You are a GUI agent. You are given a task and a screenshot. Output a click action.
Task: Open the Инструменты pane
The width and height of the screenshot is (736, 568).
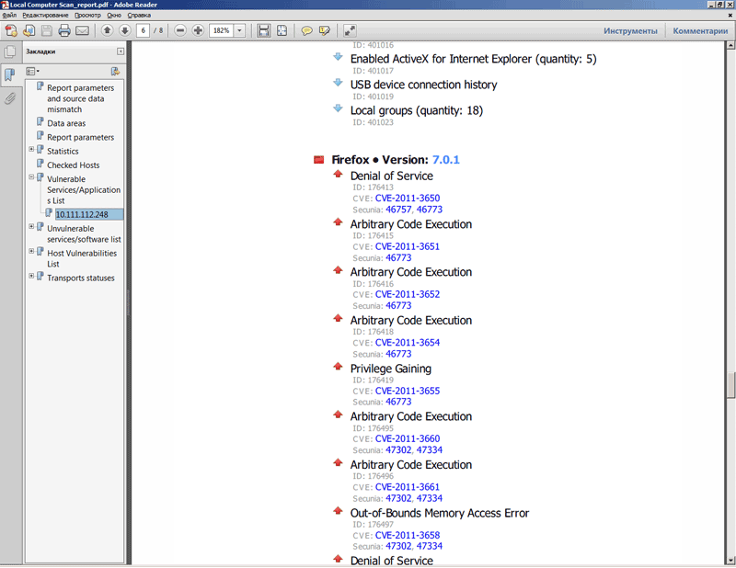click(633, 29)
